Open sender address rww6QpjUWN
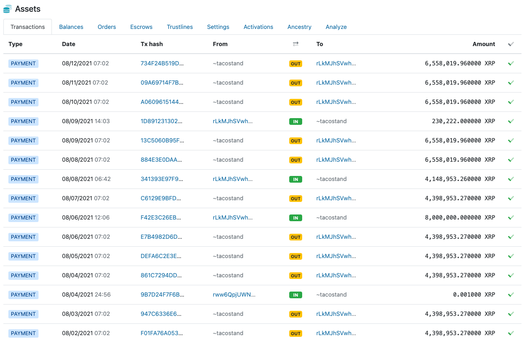Image resolution: width=524 pixels, height=341 pixels. click(234, 295)
